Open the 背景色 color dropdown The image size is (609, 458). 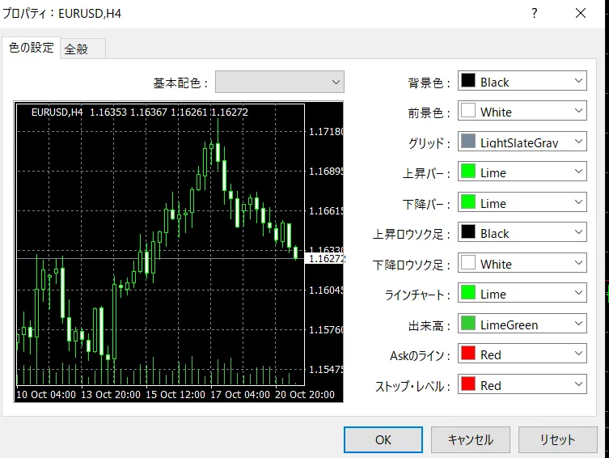point(522,81)
